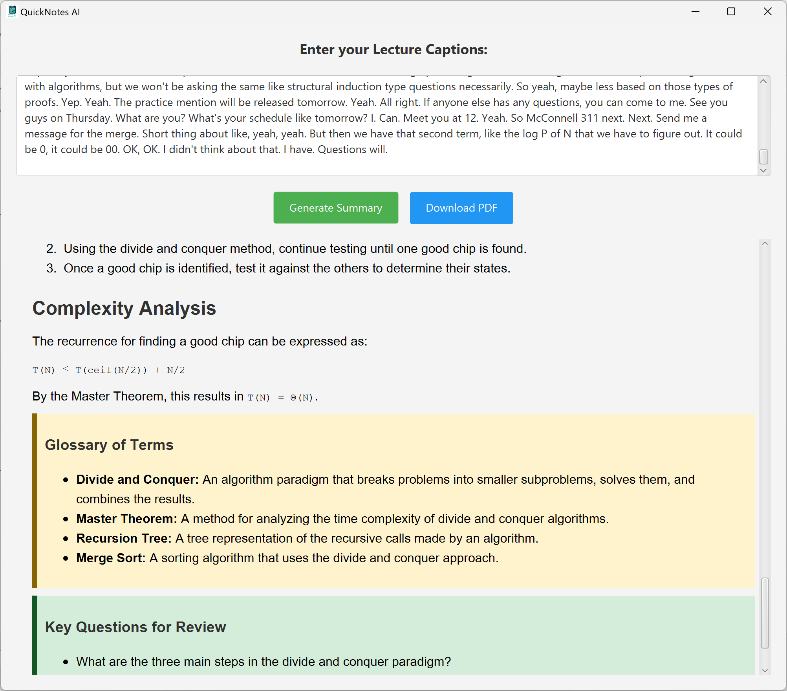Click the QuickNotes AI app icon
Screen dimensions: 787x691
pyautogui.click(x=12, y=11)
